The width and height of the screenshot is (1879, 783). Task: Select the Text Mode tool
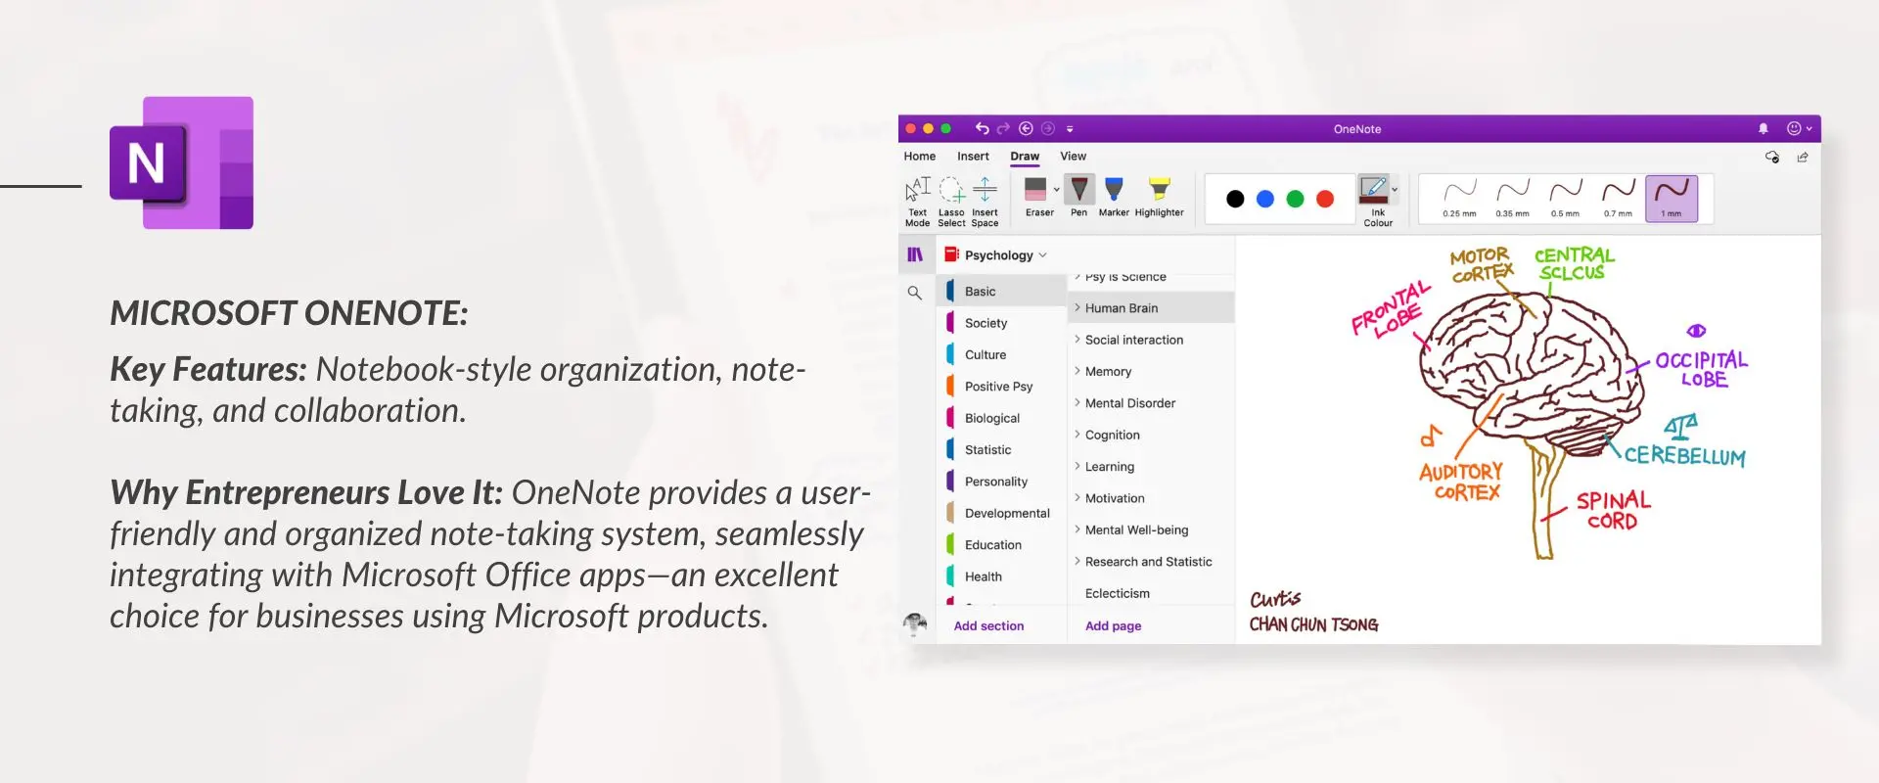tap(917, 202)
